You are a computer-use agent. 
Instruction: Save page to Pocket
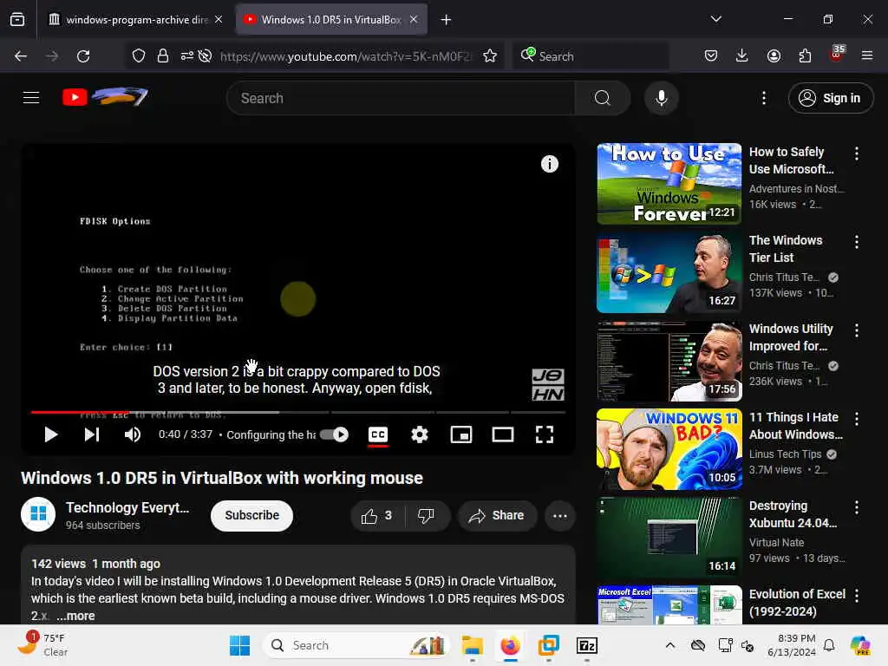(711, 55)
